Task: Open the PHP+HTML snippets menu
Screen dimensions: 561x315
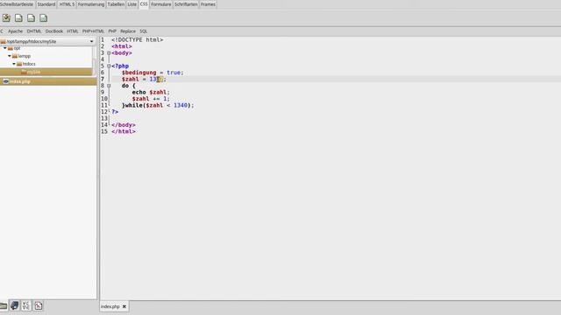Action: tap(93, 31)
